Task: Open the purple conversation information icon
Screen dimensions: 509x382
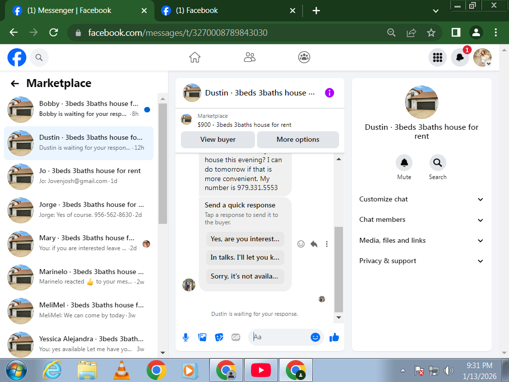Action: pos(329,93)
